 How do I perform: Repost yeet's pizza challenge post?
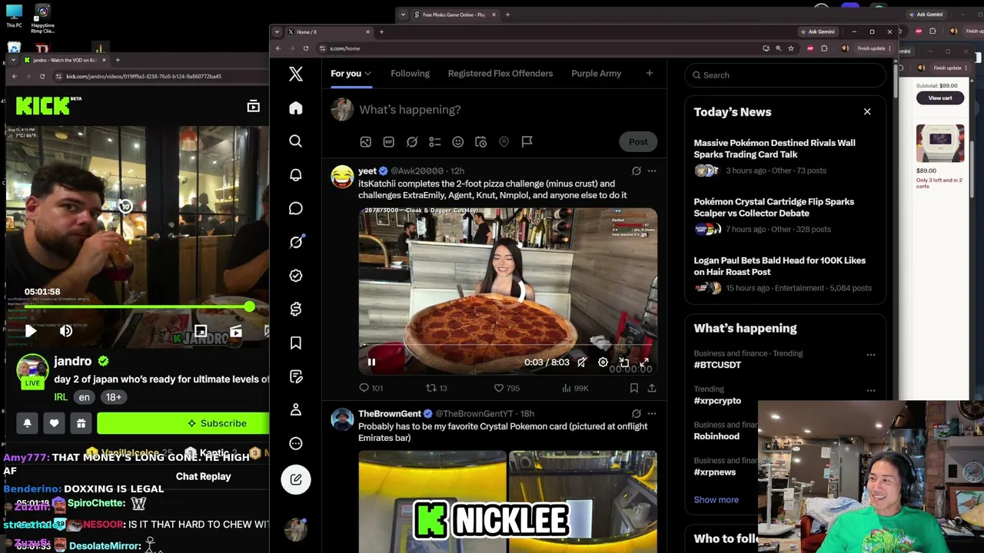point(437,389)
